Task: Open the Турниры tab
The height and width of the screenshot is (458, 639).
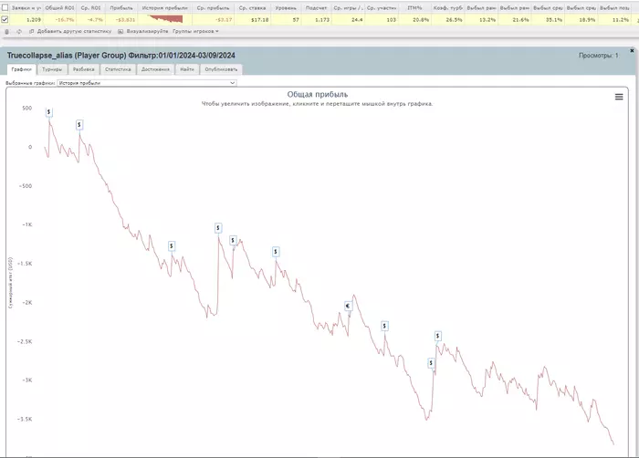Action: [x=52, y=69]
